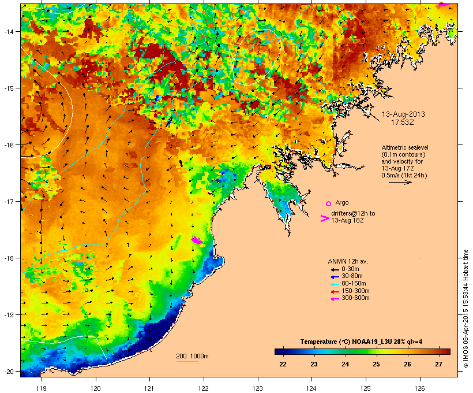
Task: Click the IMOS copyright timestamp text
Action: coord(466,309)
